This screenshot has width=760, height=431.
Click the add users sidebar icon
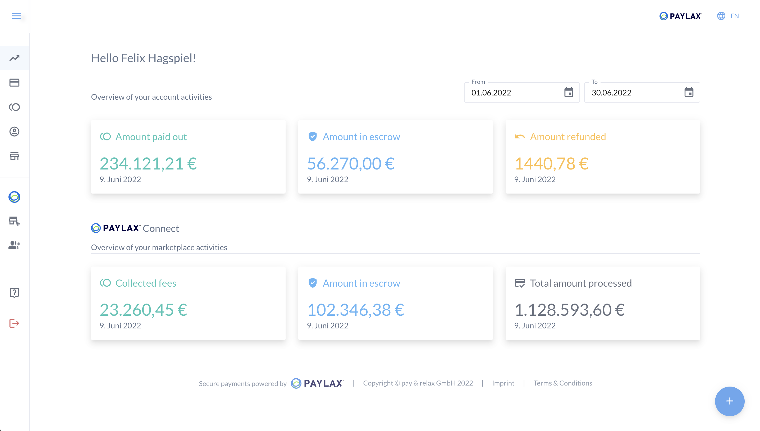click(x=14, y=245)
